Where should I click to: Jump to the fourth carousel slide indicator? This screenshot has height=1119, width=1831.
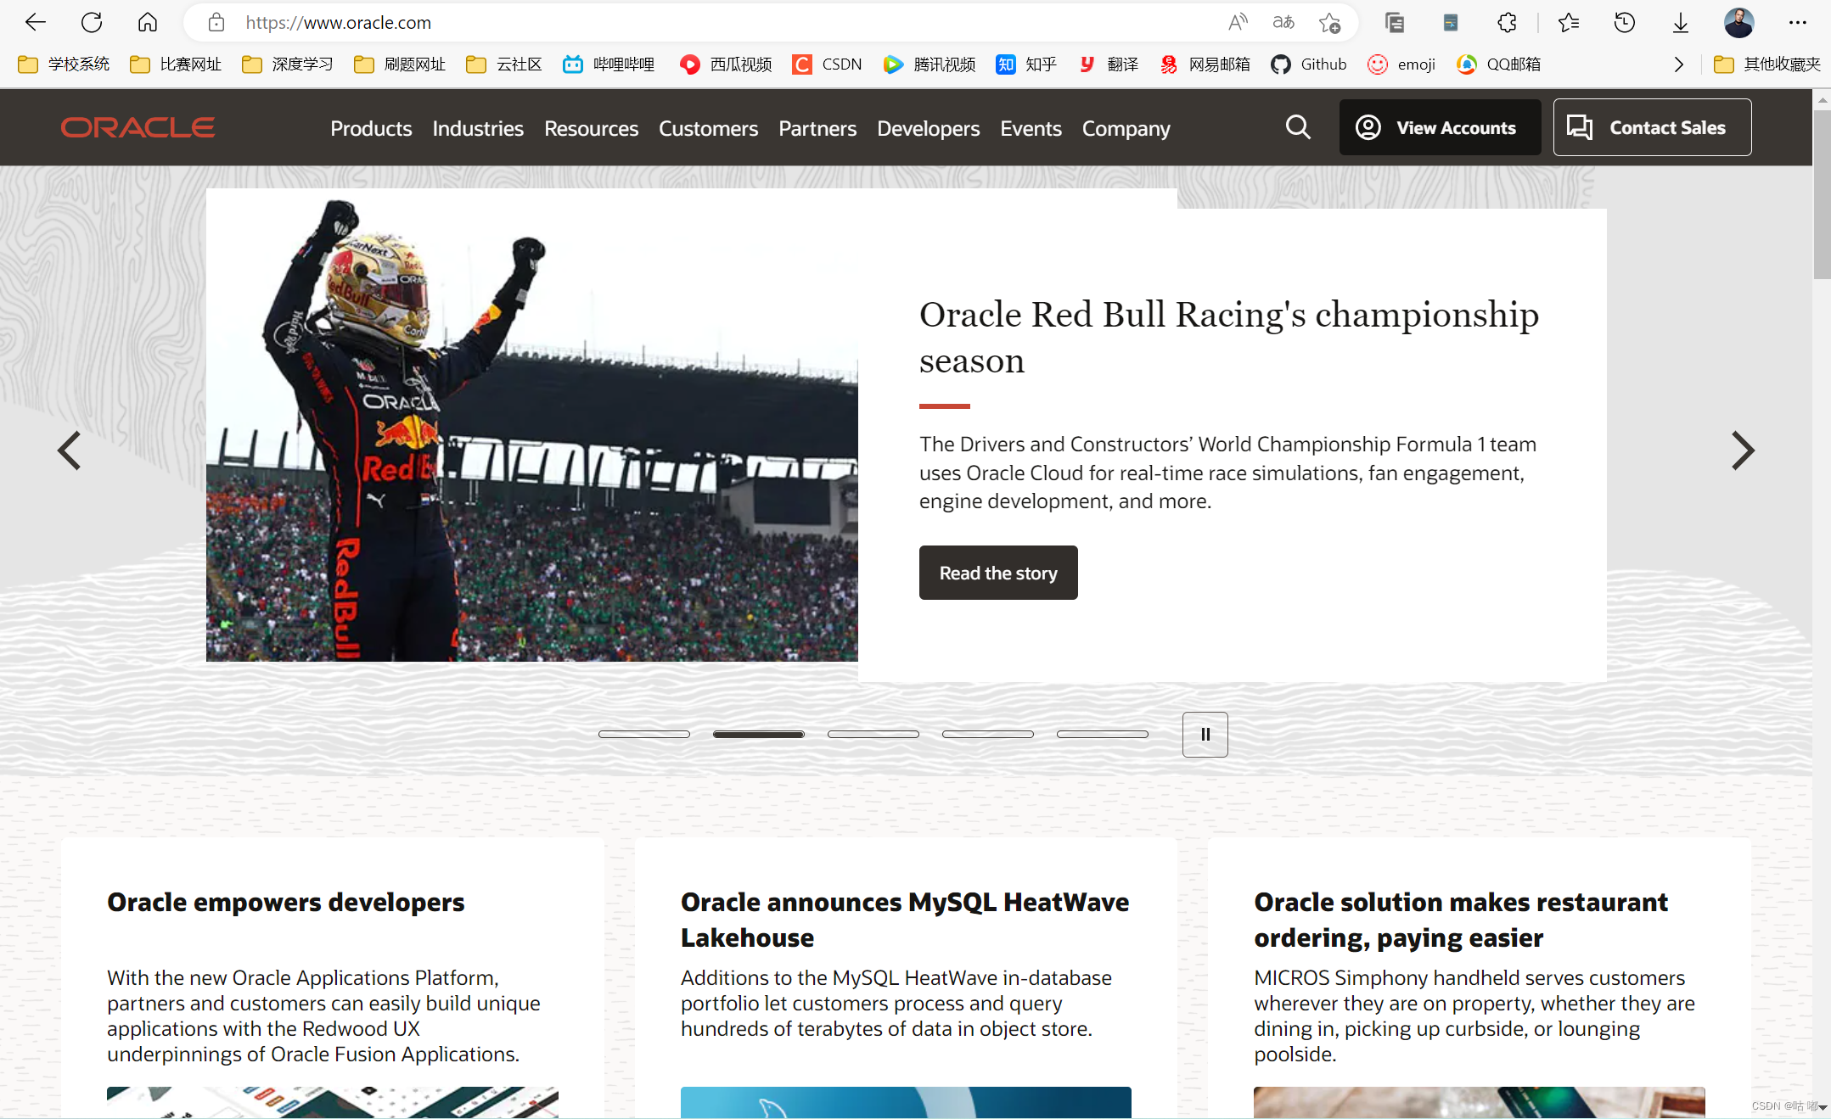988,734
